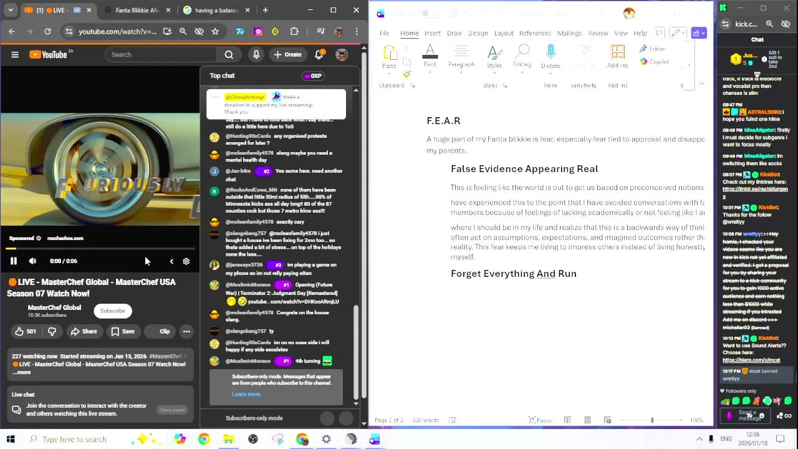Pause the YouTube video
This screenshot has height=449, width=798.
14,261
